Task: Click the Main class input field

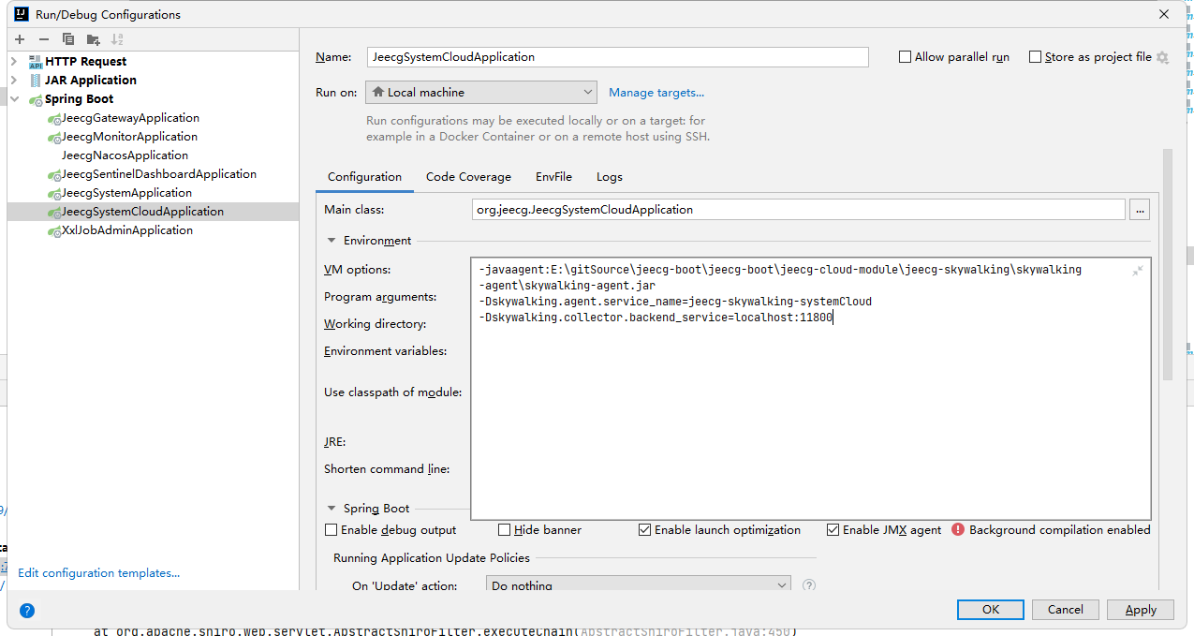Action: 799,210
